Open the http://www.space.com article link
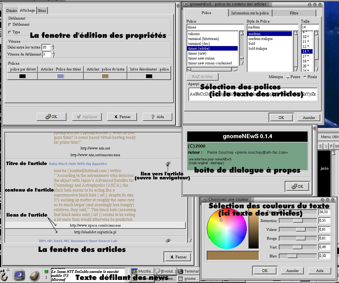This screenshot has height=283, width=339. (x=95, y=225)
